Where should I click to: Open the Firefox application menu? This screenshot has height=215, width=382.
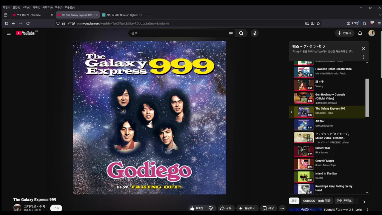click(379, 23)
